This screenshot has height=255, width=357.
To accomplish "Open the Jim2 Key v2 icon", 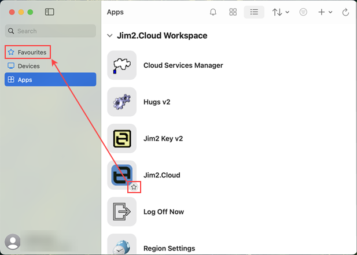I will [x=122, y=139].
